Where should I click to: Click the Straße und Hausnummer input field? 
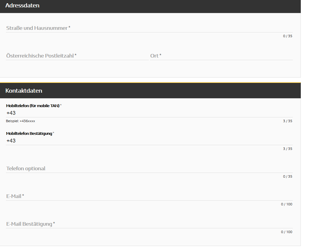click(x=149, y=28)
